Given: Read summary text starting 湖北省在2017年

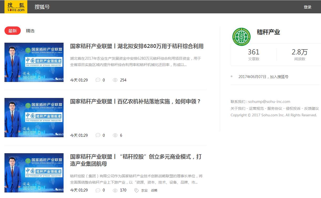Looking at the screenshot, I should (x=136, y=62).
